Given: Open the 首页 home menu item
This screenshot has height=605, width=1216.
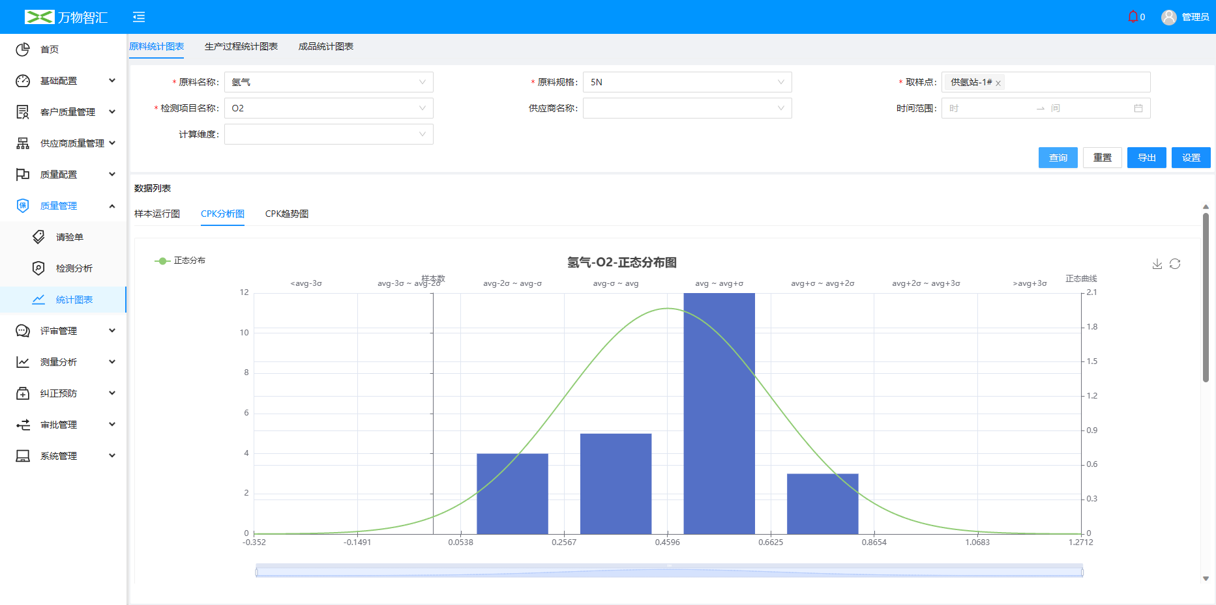Looking at the screenshot, I should pyautogui.click(x=50, y=49).
